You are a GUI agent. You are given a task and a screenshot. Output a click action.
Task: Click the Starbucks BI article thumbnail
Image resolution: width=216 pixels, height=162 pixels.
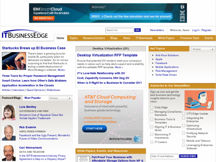pyautogui.click(x=14, y=61)
